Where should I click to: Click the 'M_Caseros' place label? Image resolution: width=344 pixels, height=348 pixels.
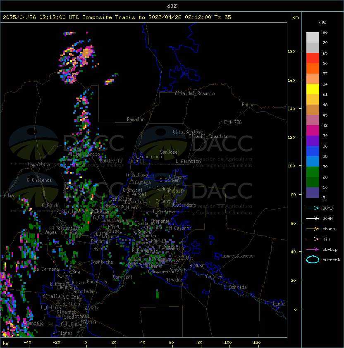tap(180, 228)
